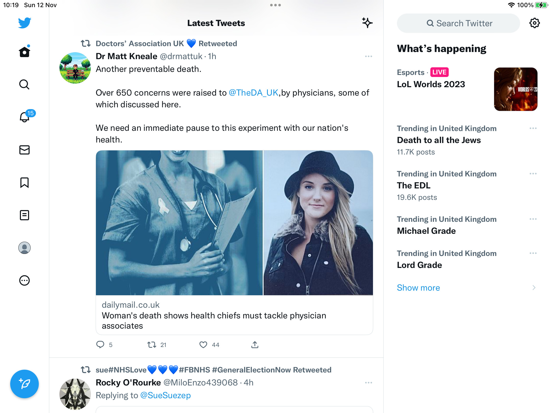
Task: Open Doctors' Association UK Retweeted label
Action: point(166,44)
